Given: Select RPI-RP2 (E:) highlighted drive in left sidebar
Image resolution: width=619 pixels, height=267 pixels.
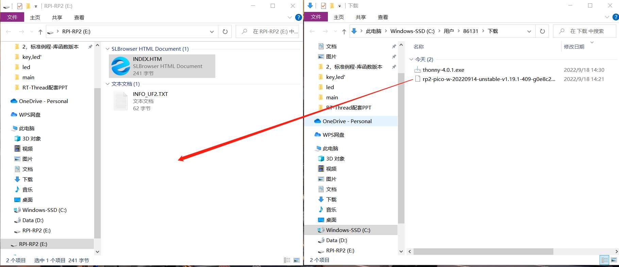Looking at the screenshot, I should pos(47,244).
